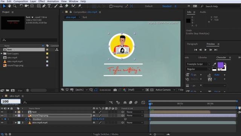This screenshot has width=241, height=136.
Task: Click the Show Channel color icon
Action: (124, 90)
